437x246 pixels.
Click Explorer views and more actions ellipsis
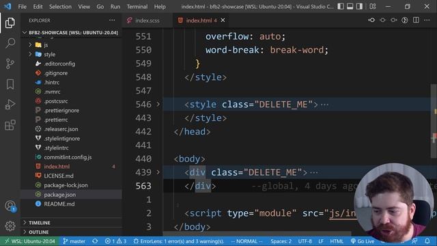(x=112, y=20)
